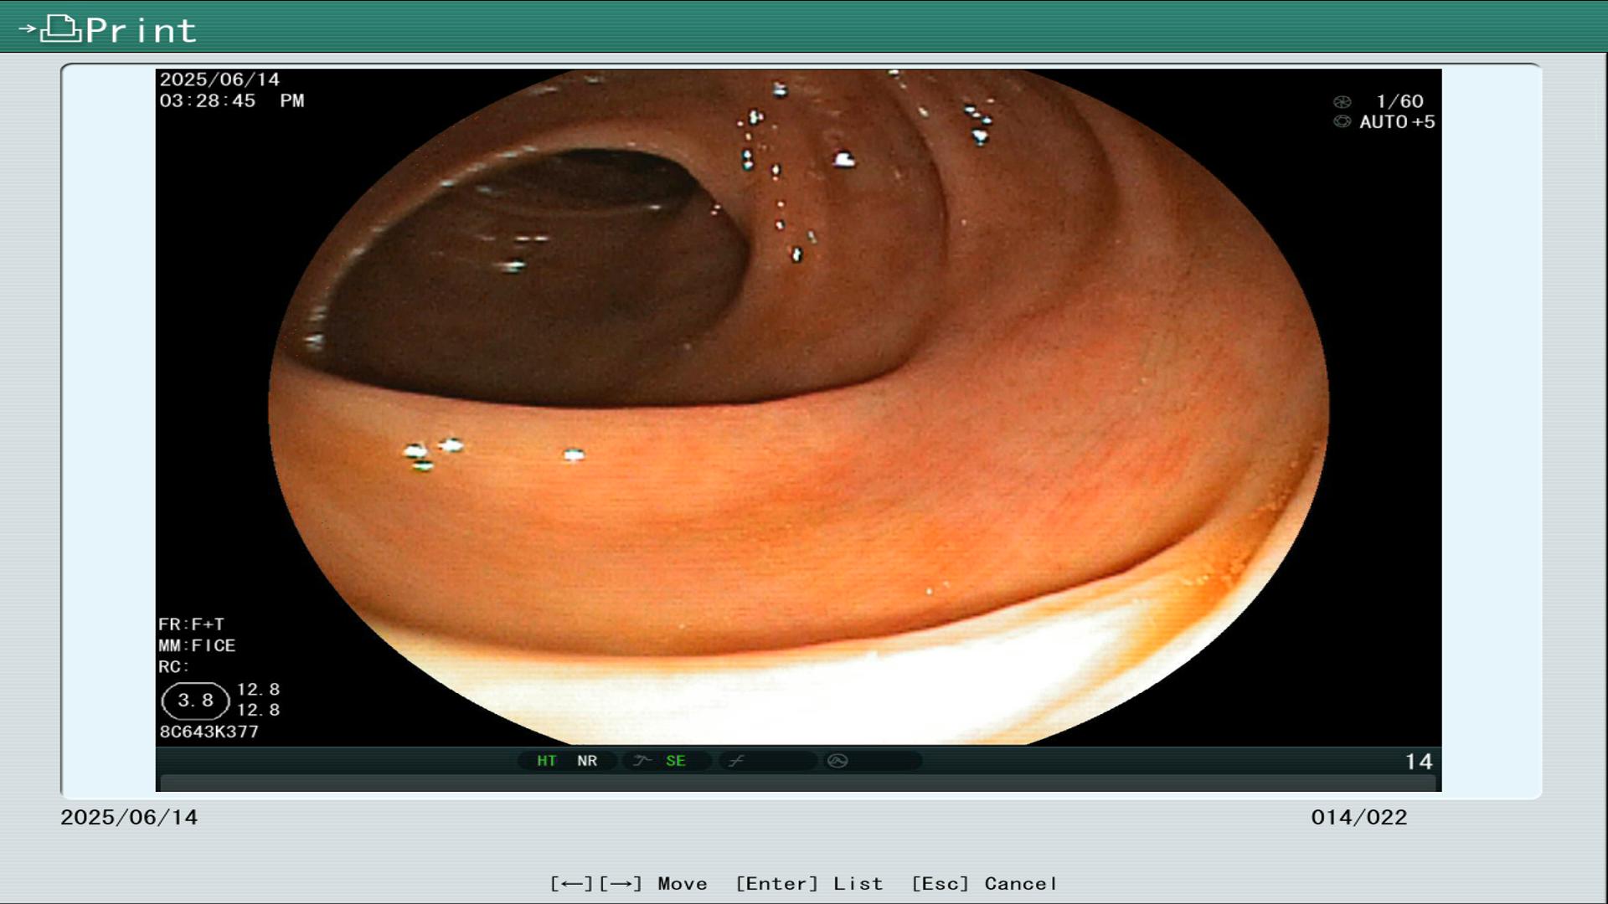
Task: Click the endoscopic image preview
Action: [x=798, y=407]
